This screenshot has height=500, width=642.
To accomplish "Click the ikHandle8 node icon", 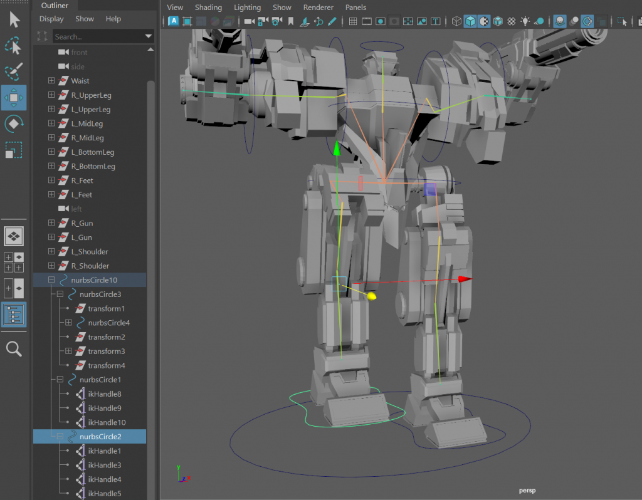I will (80, 394).
